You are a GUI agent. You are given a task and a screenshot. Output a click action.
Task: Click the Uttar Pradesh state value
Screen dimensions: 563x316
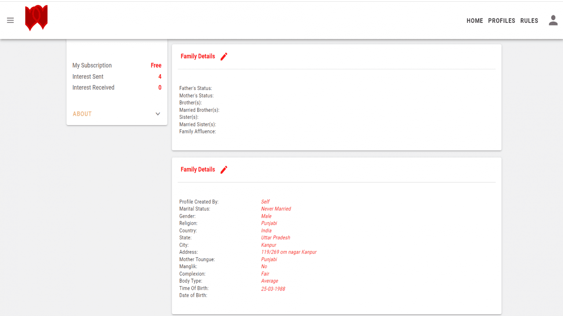pyautogui.click(x=276, y=237)
